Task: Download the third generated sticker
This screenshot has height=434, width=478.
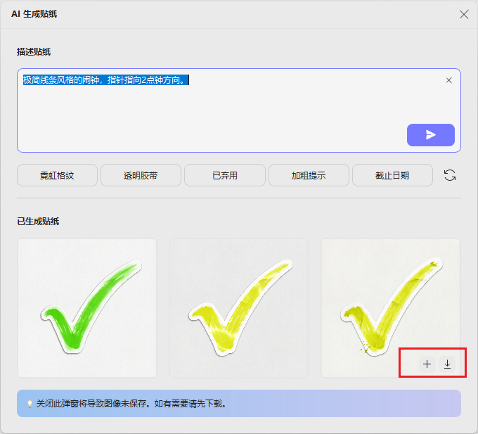Action: click(447, 364)
